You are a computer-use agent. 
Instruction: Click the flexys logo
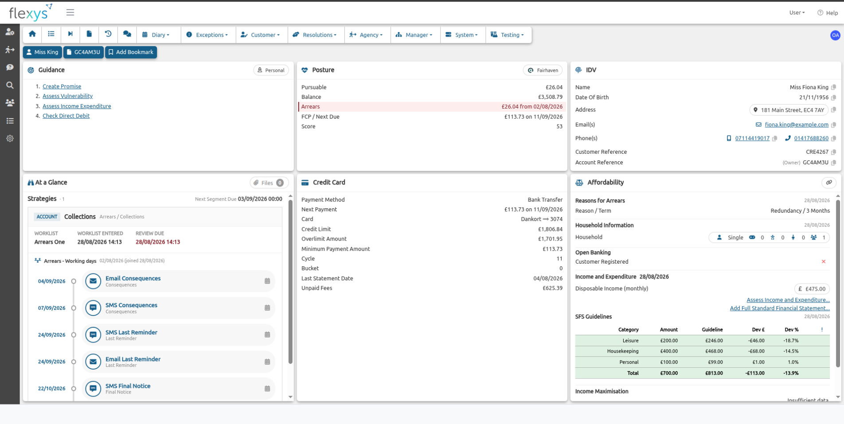(30, 12)
